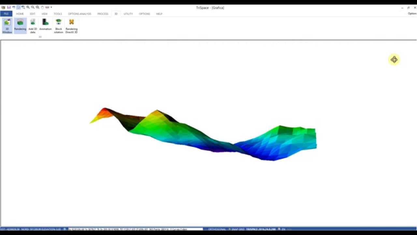Open the UTILITY ribbon tab
The image size is (417, 235).
click(128, 14)
